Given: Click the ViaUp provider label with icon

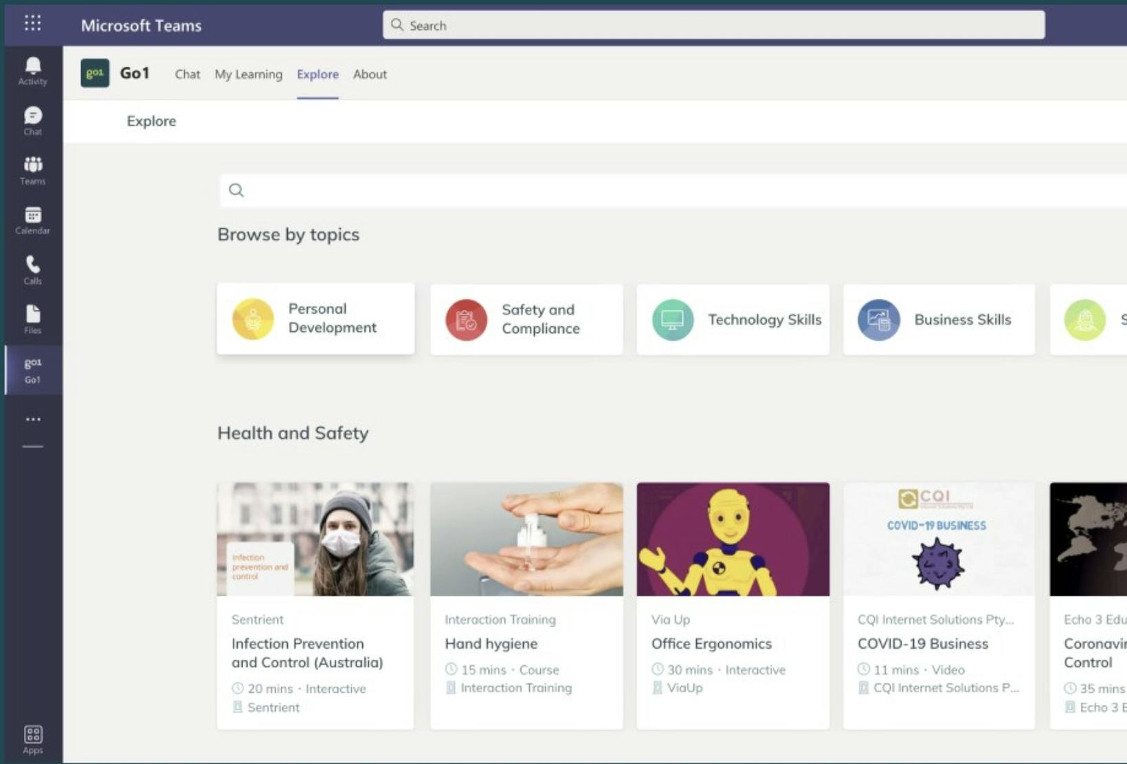Looking at the screenshot, I should point(677,688).
